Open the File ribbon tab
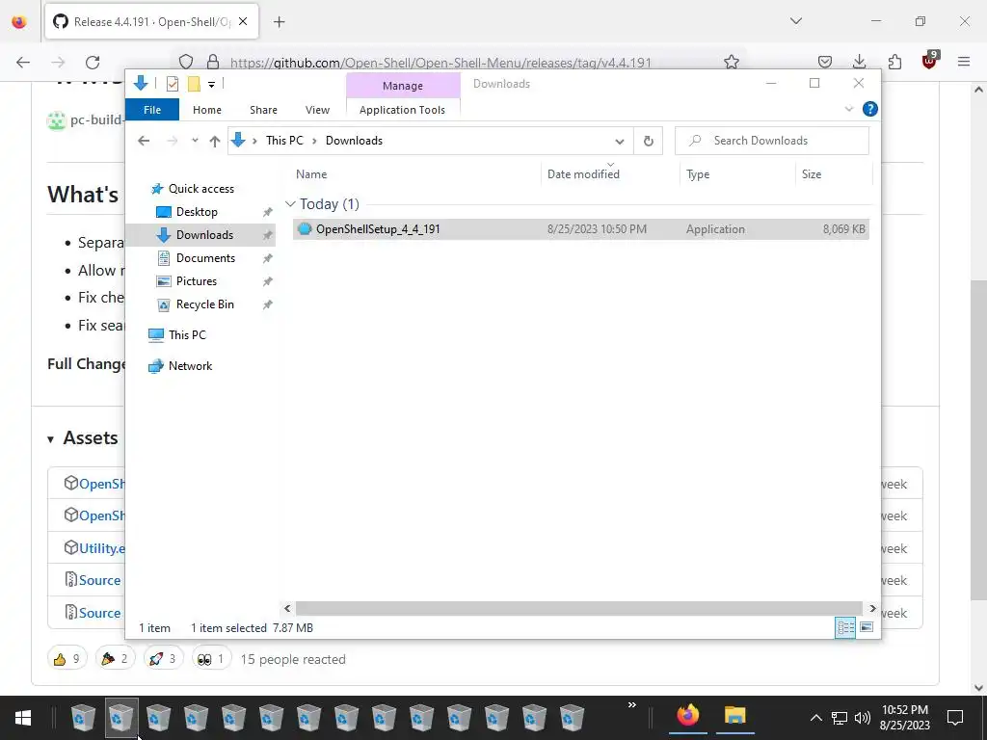The image size is (987, 740). point(152,110)
